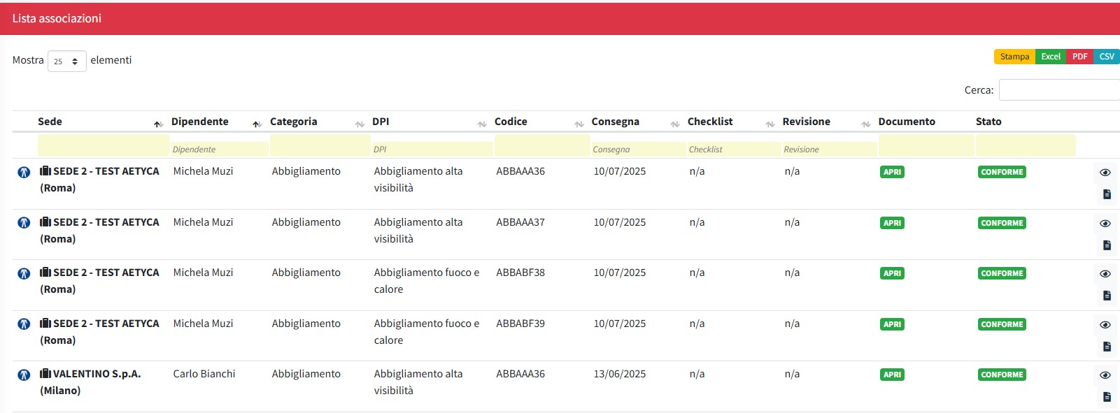The height and width of the screenshot is (413, 1120).
Task: Open document icon for ABBAAA37 row
Action: 1107,245
